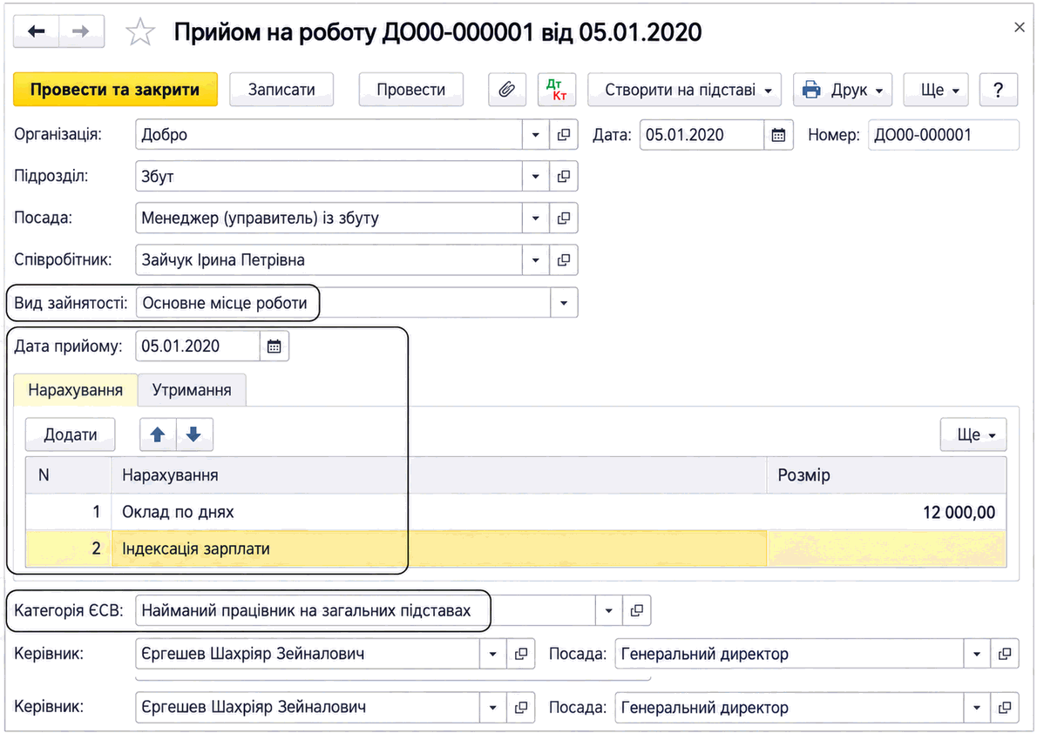Open second Генеральний директор Посада link icon

coord(1005,708)
